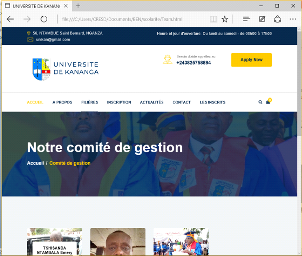Click Notre comité de gestion heading
The height and width of the screenshot is (256, 302).
click(x=105, y=147)
